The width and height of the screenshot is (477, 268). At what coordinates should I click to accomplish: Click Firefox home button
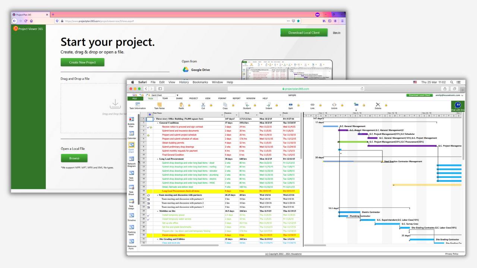pos(31,21)
